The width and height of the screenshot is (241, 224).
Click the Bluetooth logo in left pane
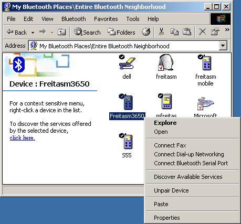[19, 65]
